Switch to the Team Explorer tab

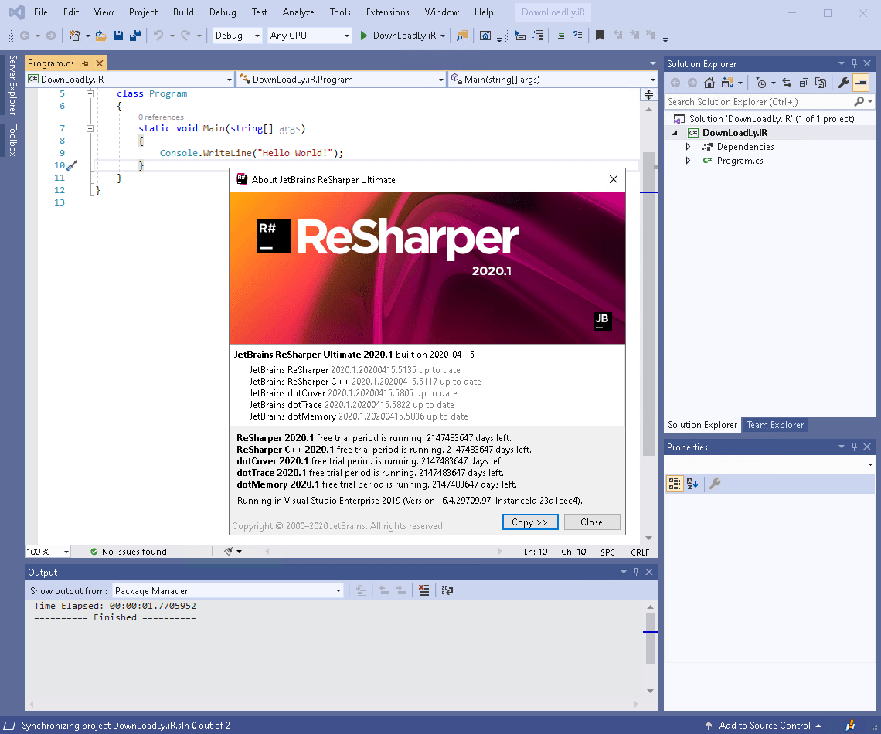point(774,425)
